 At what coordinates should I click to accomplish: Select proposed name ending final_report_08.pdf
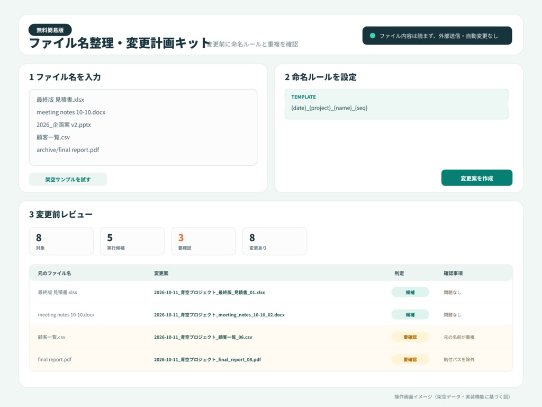click(207, 359)
